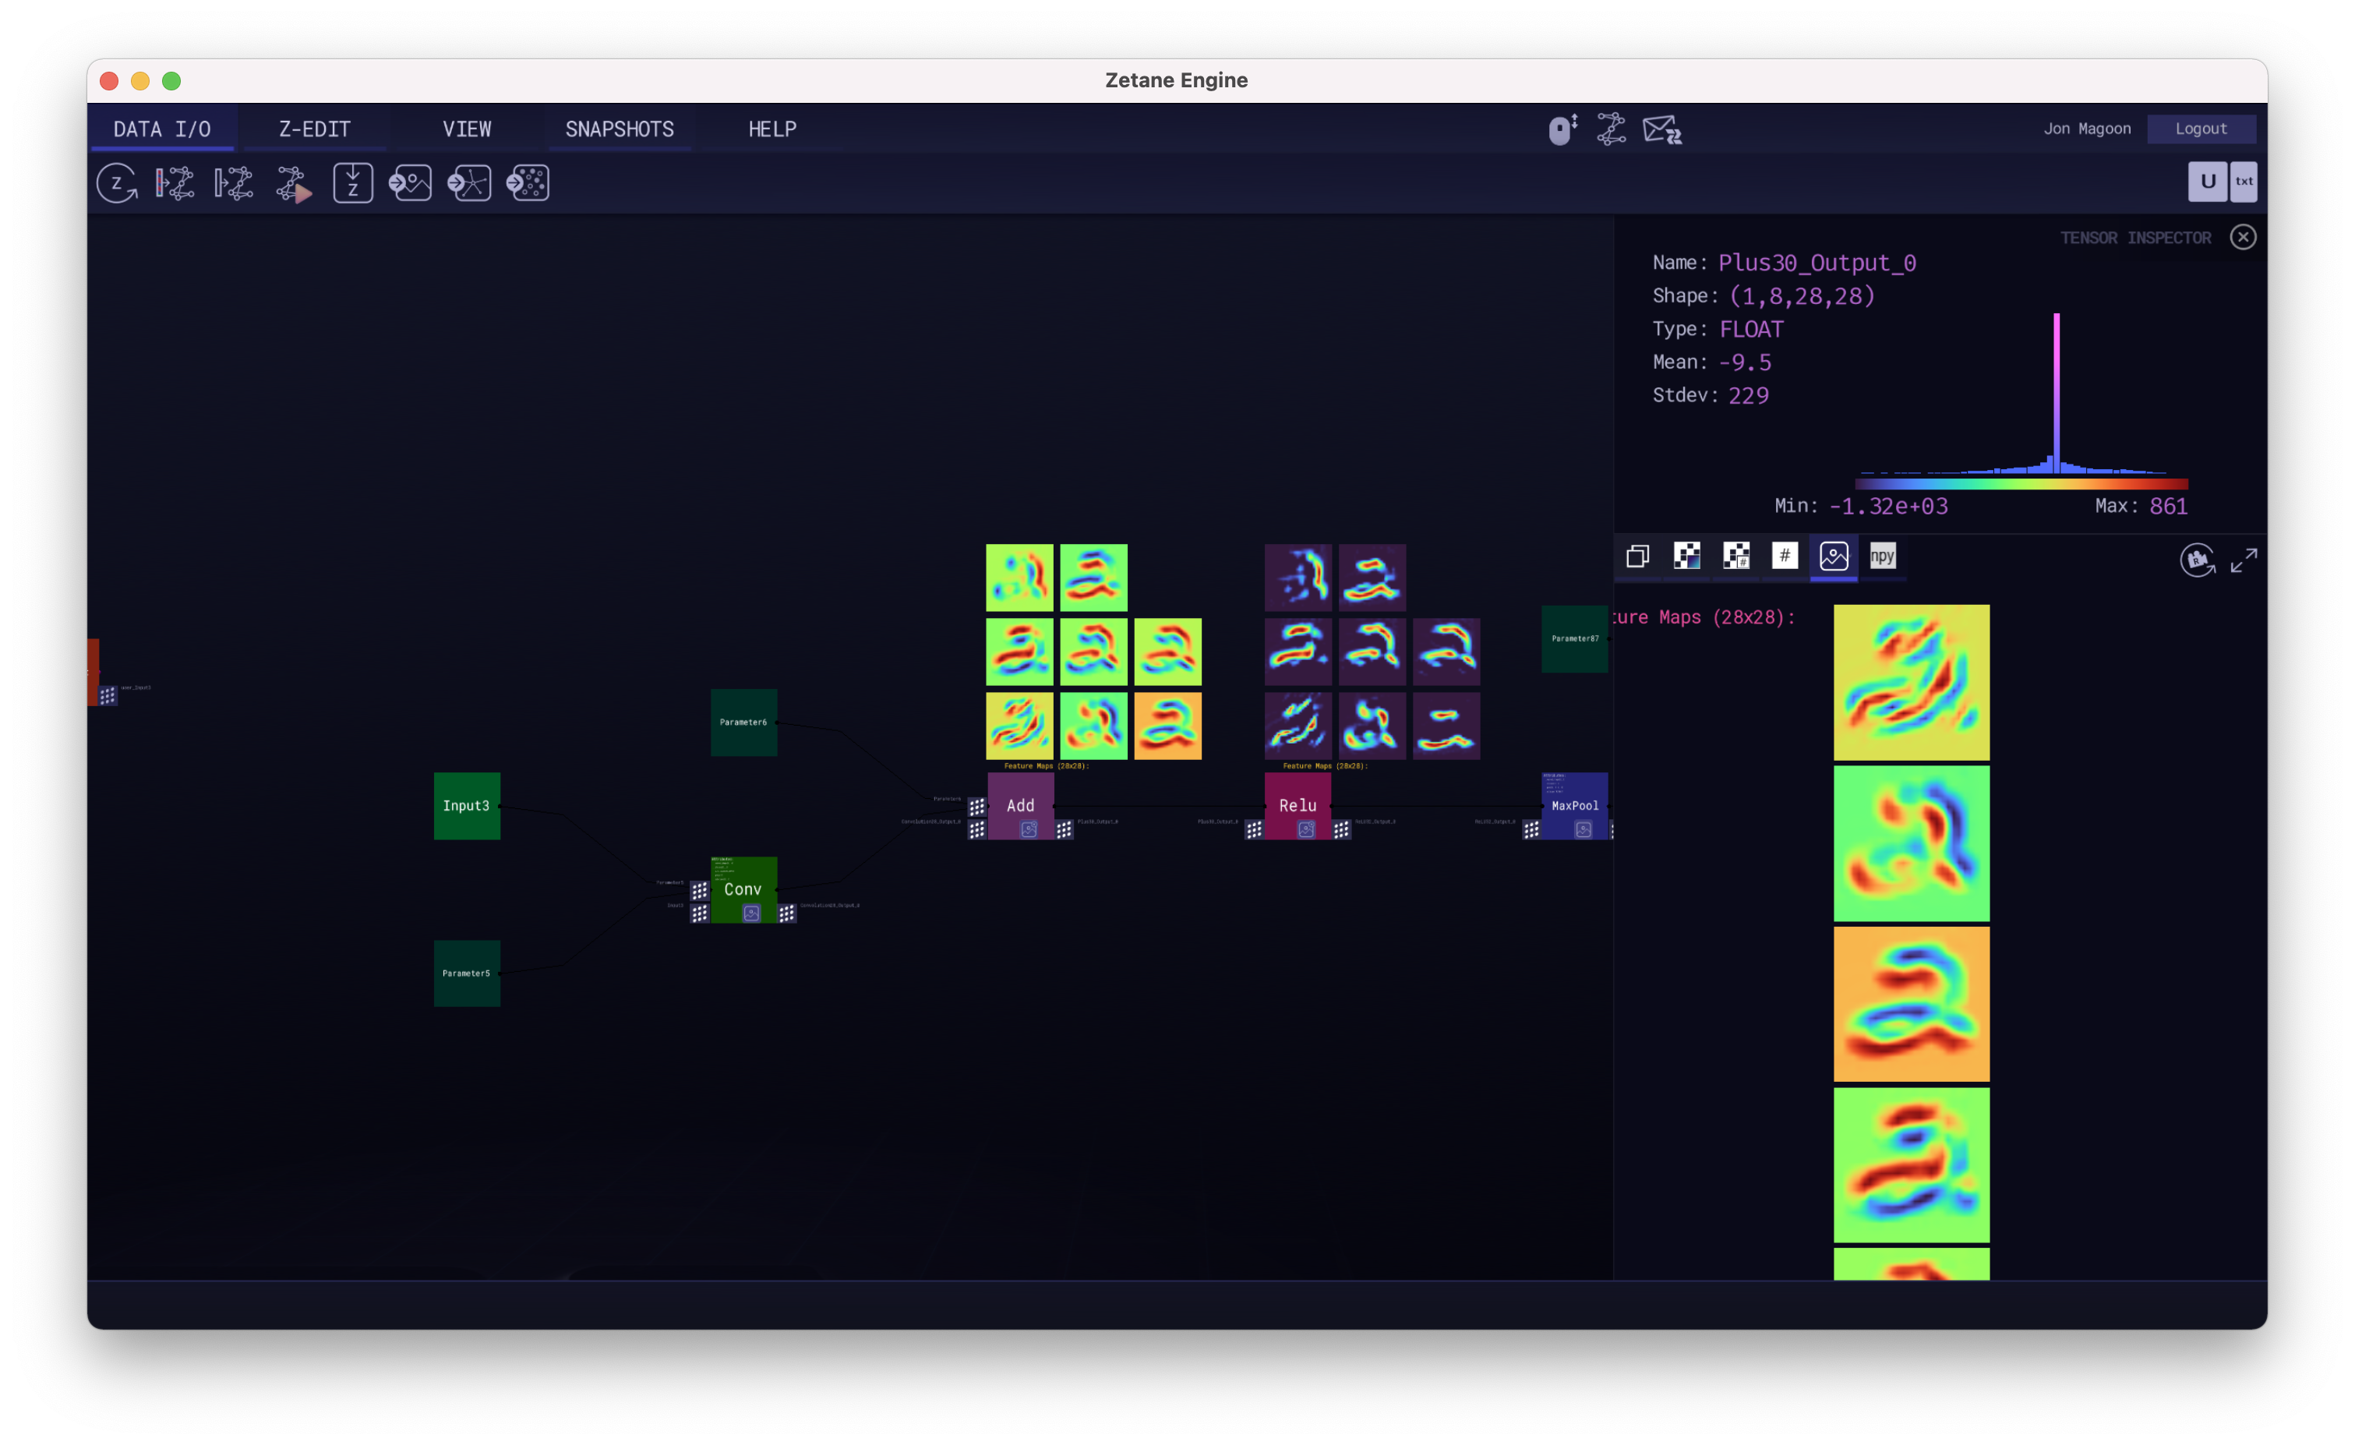Select the hash numeric values view
2355x1445 pixels.
tap(1785, 556)
